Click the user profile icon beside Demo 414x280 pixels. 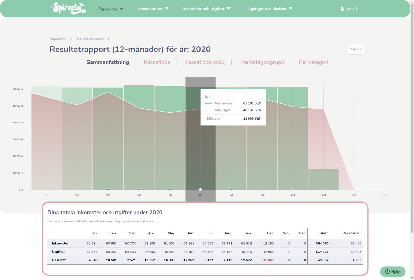click(x=342, y=8)
